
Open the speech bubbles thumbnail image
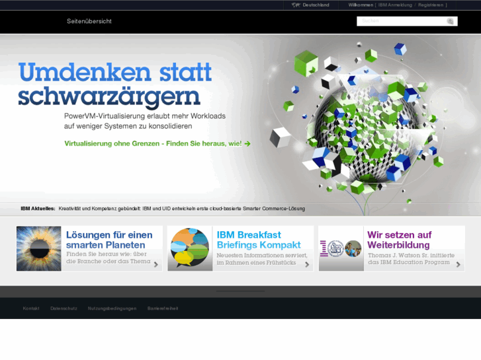point(190,248)
